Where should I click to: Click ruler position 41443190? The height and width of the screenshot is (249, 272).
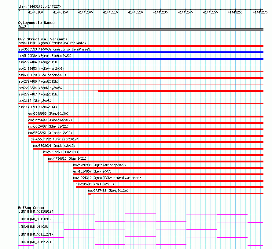(61, 12)
